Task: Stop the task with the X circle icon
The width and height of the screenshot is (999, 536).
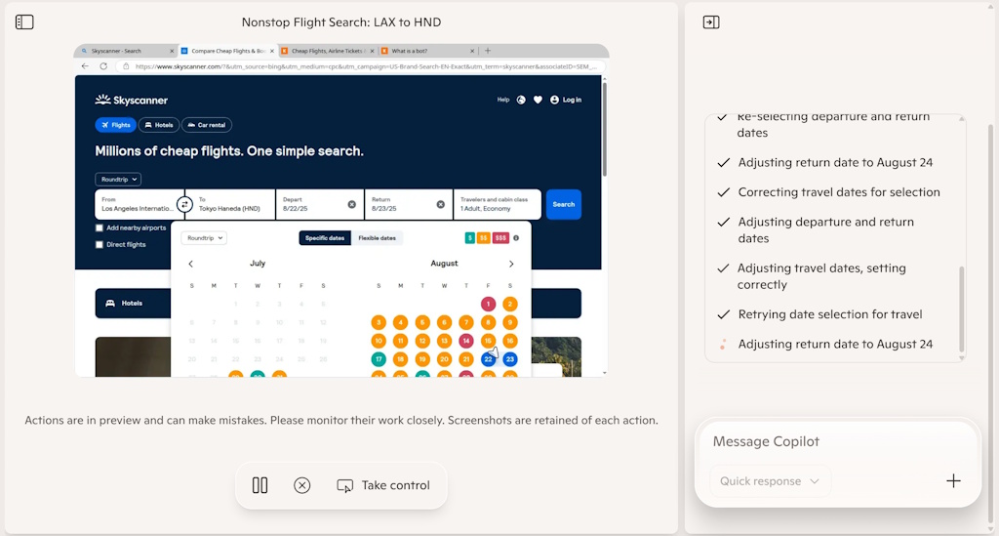Action: point(302,485)
